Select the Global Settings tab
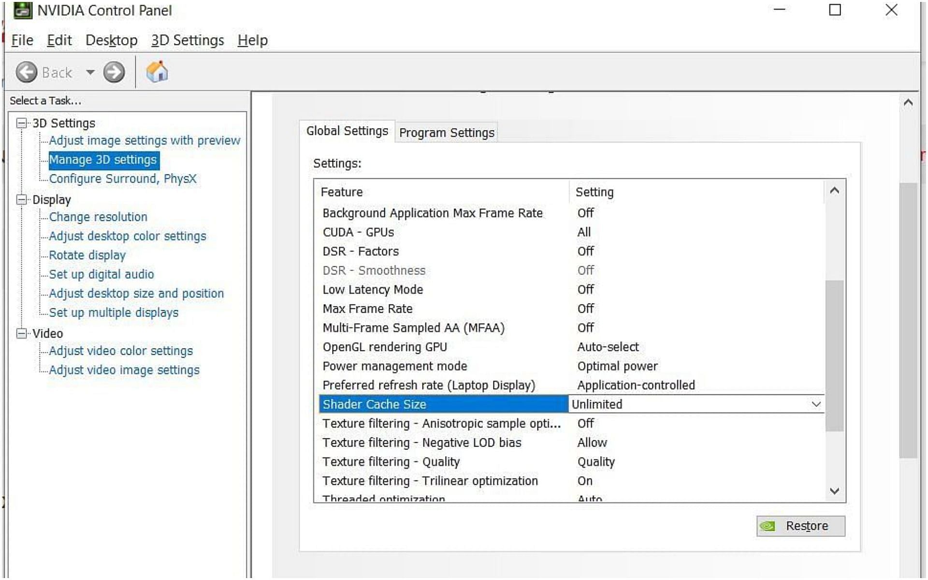Screen dimensions: 928x580 pyautogui.click(x=346, y=131)
